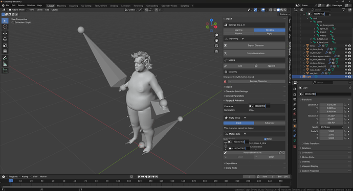Open the Sculpting workspace tab

(73, 6)
